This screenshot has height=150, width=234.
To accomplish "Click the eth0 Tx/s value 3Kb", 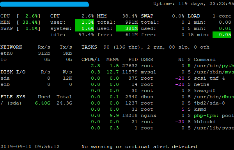I will [x=67, y=53].
